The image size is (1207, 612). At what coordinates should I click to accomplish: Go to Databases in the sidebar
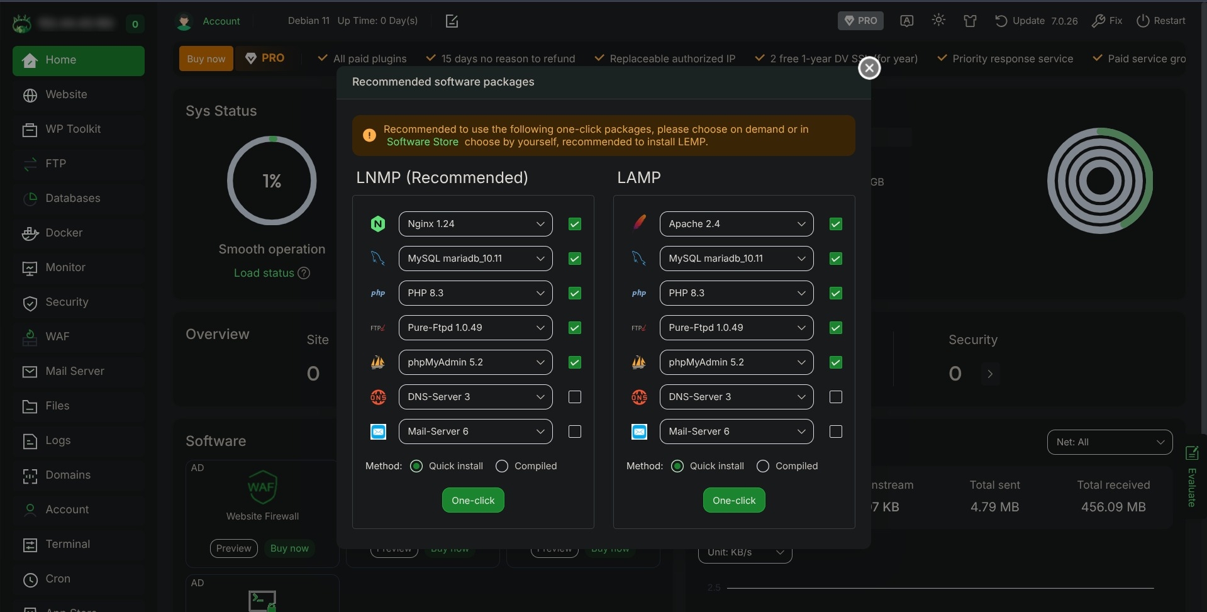(72, 198)
